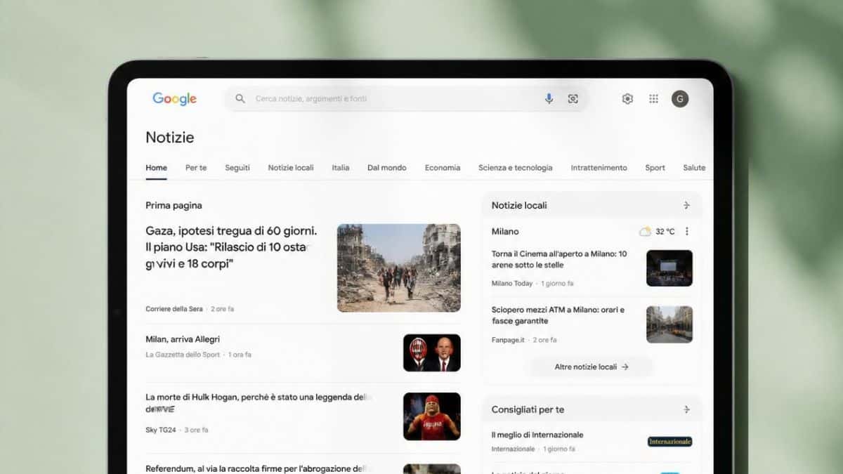843x474 pixels.
Task: Click the Prima pagina section heading
Action: [x=174, y=205]
